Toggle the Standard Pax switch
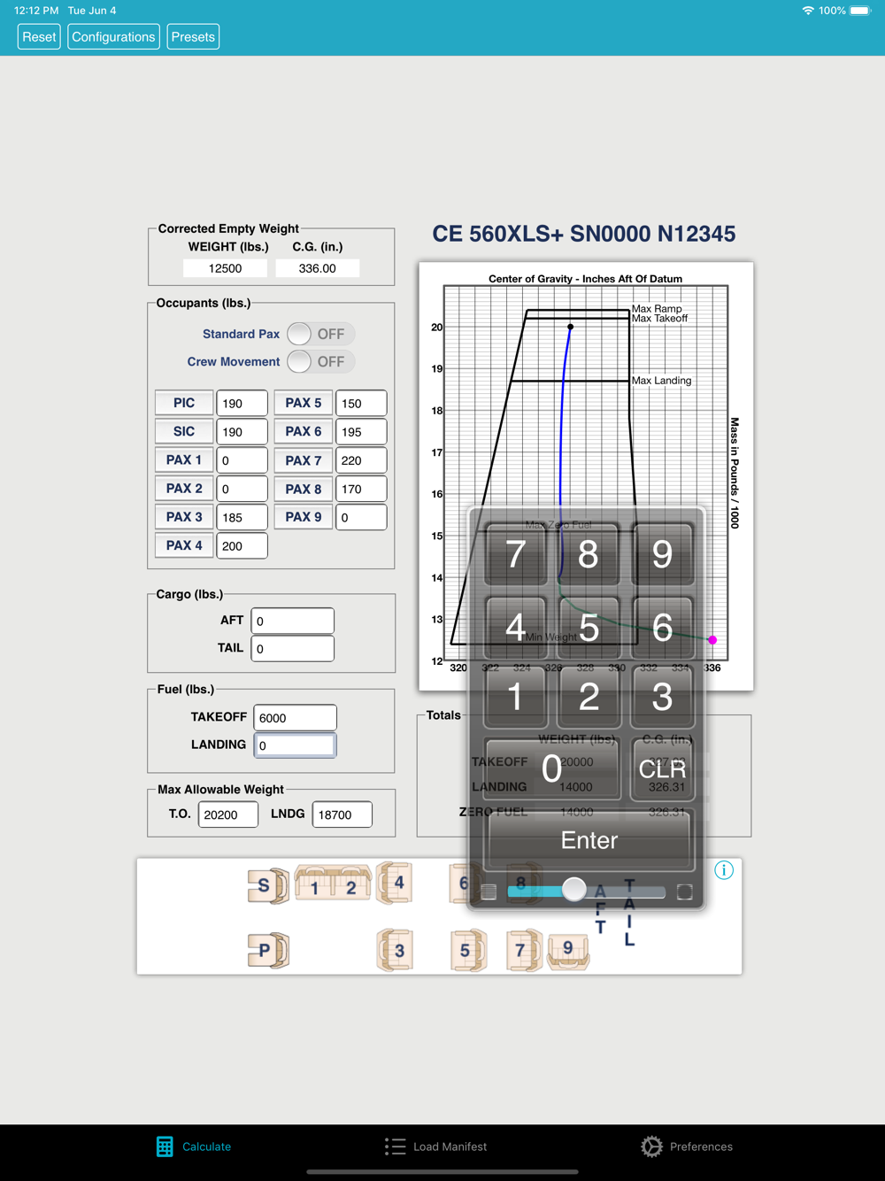Image resolution: width=885 pixels, height=1181 pixels. click(320, 334)
